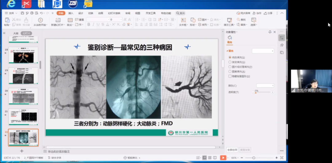Click the Presentation Tools icon
332x163 pixels.
tap(229, 20)
